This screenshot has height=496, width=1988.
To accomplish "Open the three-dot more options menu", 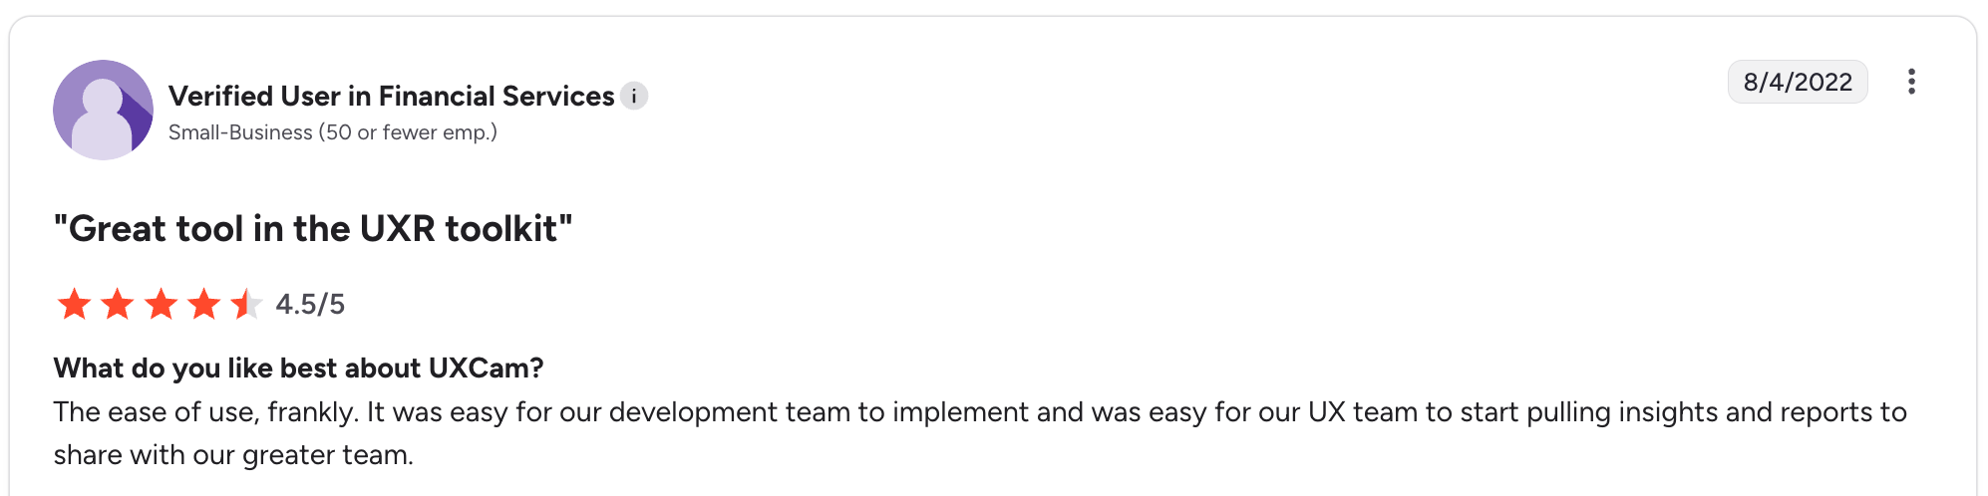I will 1910,82.
